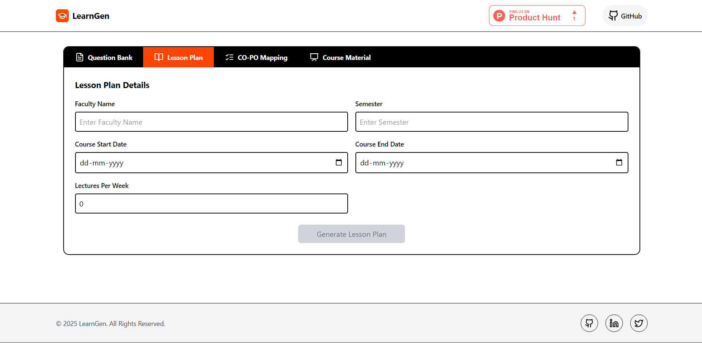Select the Course Start Date field
Viewport: 702px width, 343px height.
pos(212,162)
